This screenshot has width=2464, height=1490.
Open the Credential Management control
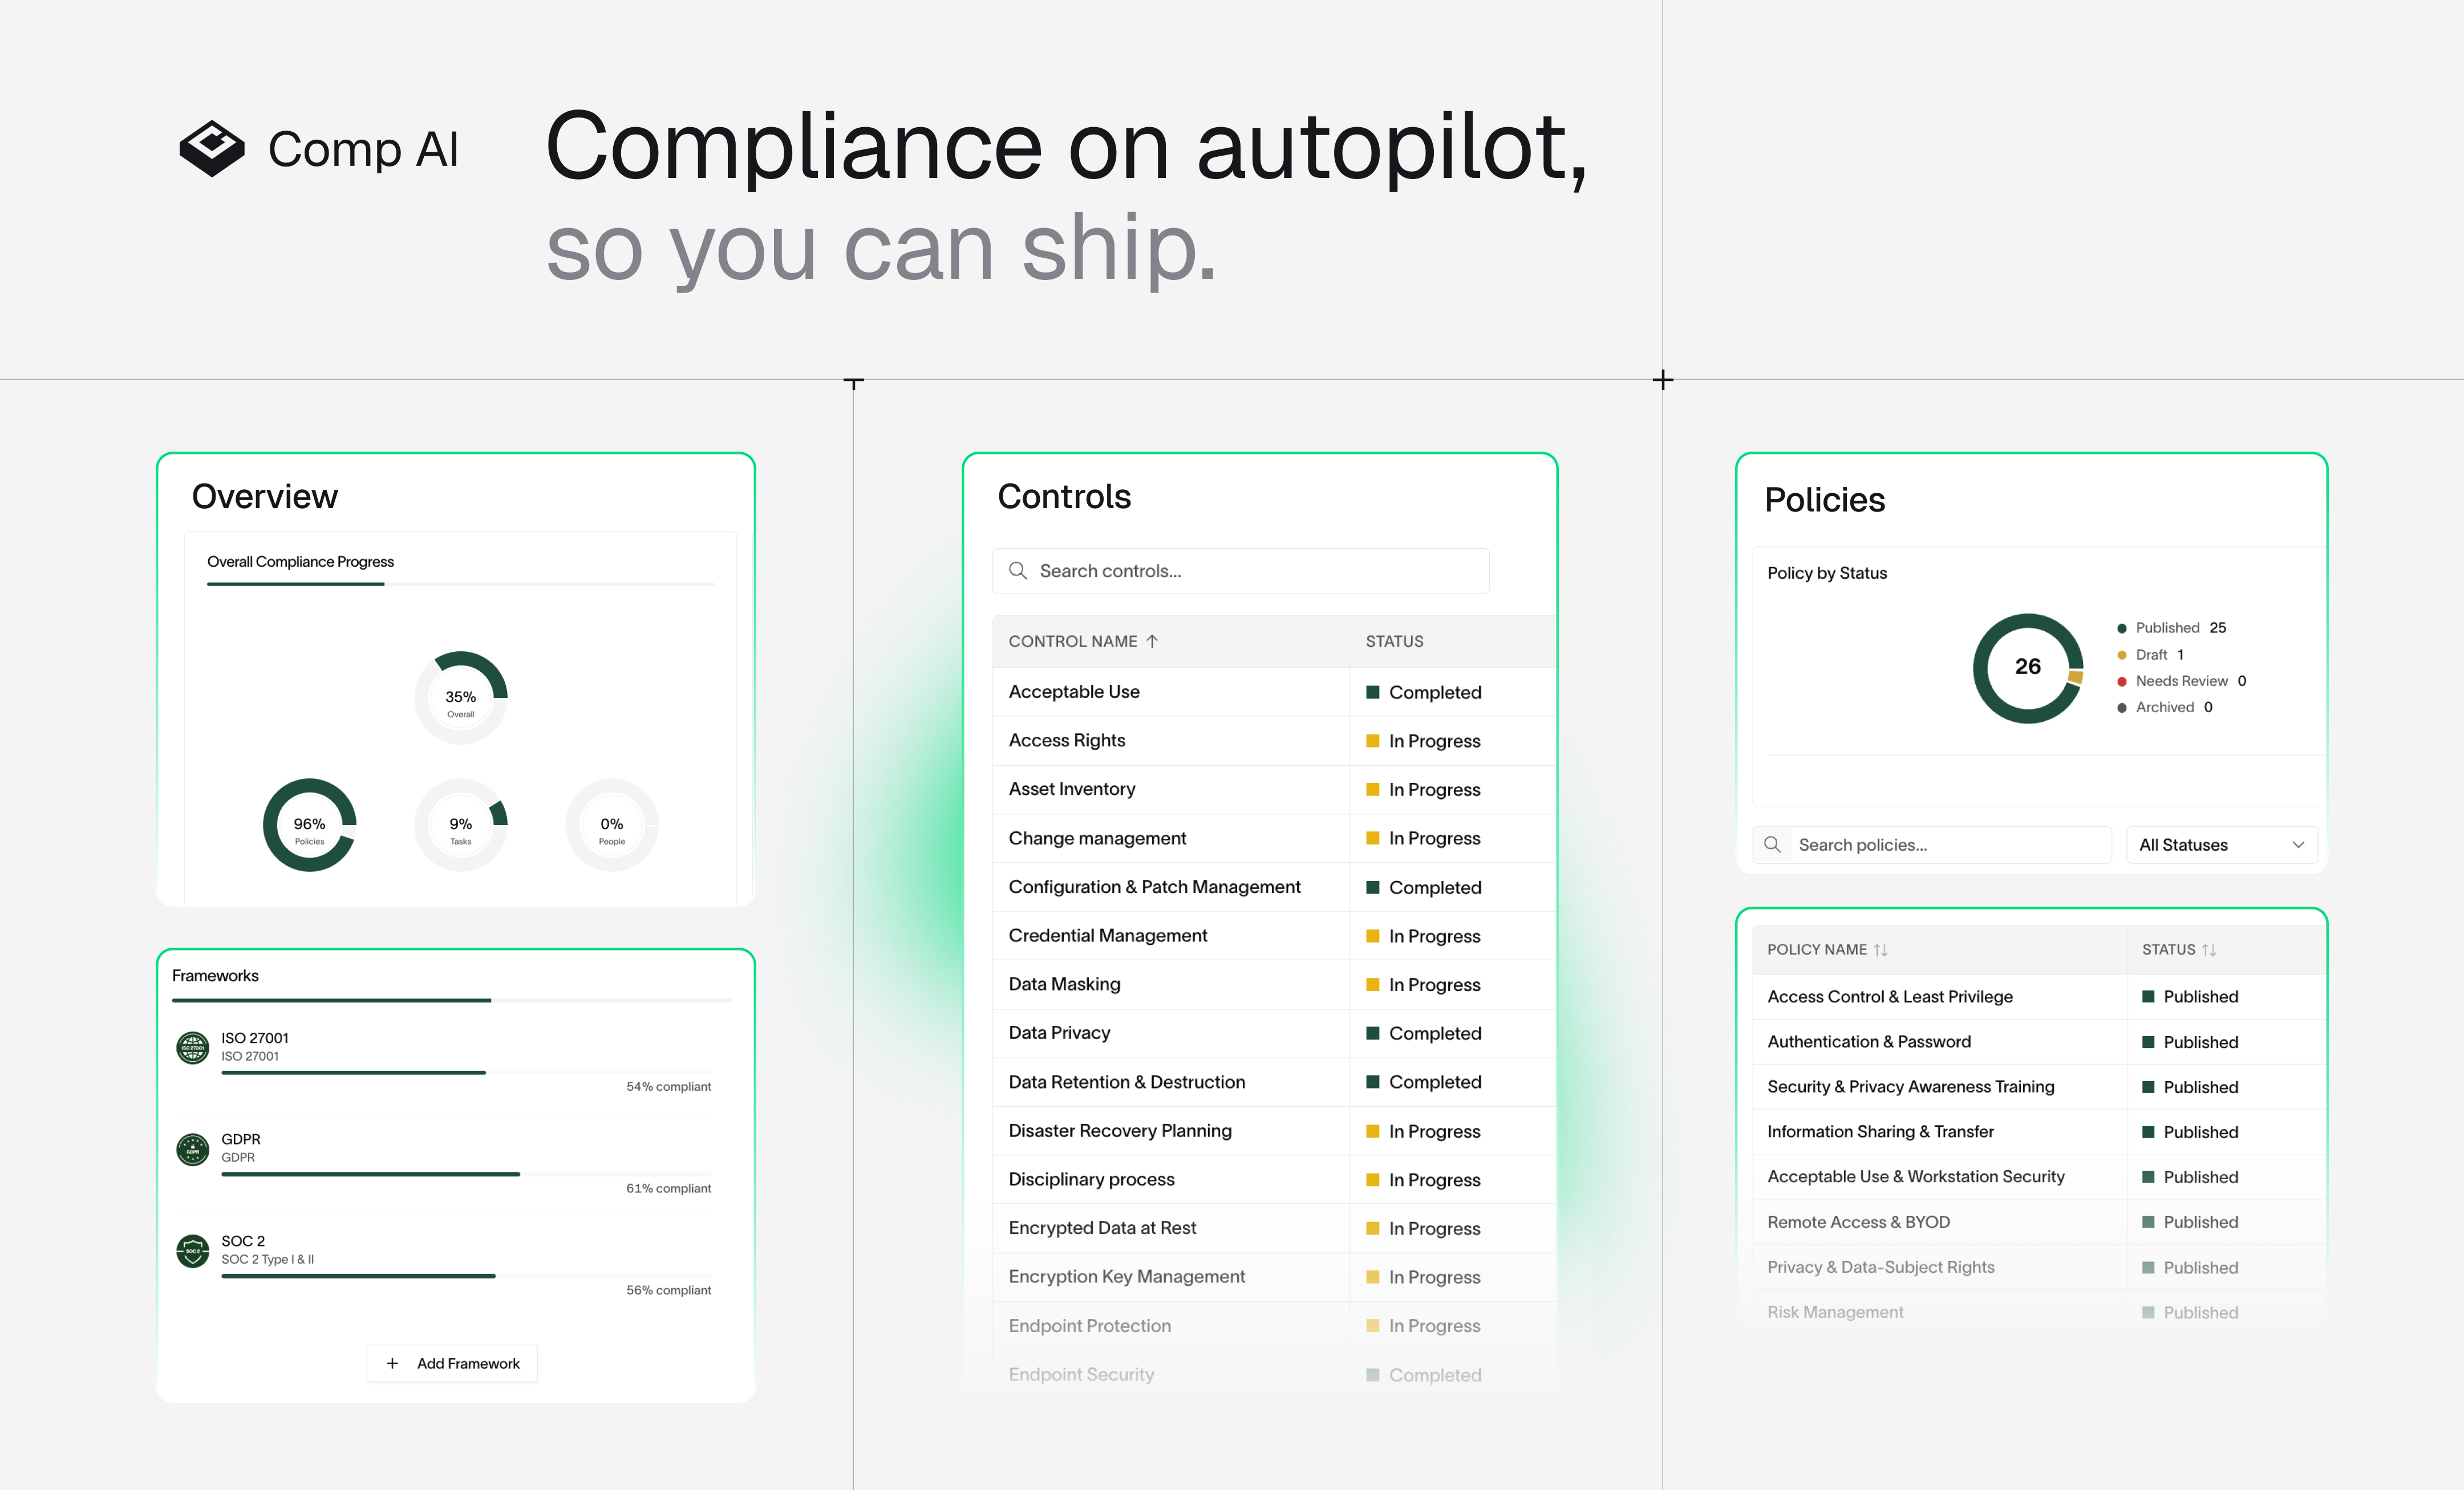[x=1108, y=935]
